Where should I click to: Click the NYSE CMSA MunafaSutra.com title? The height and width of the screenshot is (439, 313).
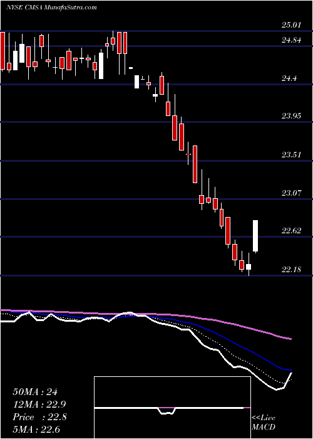click(51, 8)
